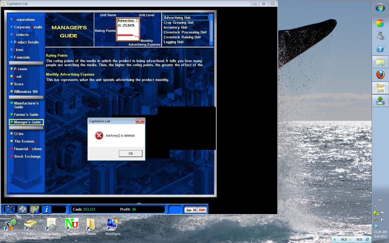Screen dimensions: 389x243
Task: Click the Cap Lab taskbar button
Action: (380, 88)
